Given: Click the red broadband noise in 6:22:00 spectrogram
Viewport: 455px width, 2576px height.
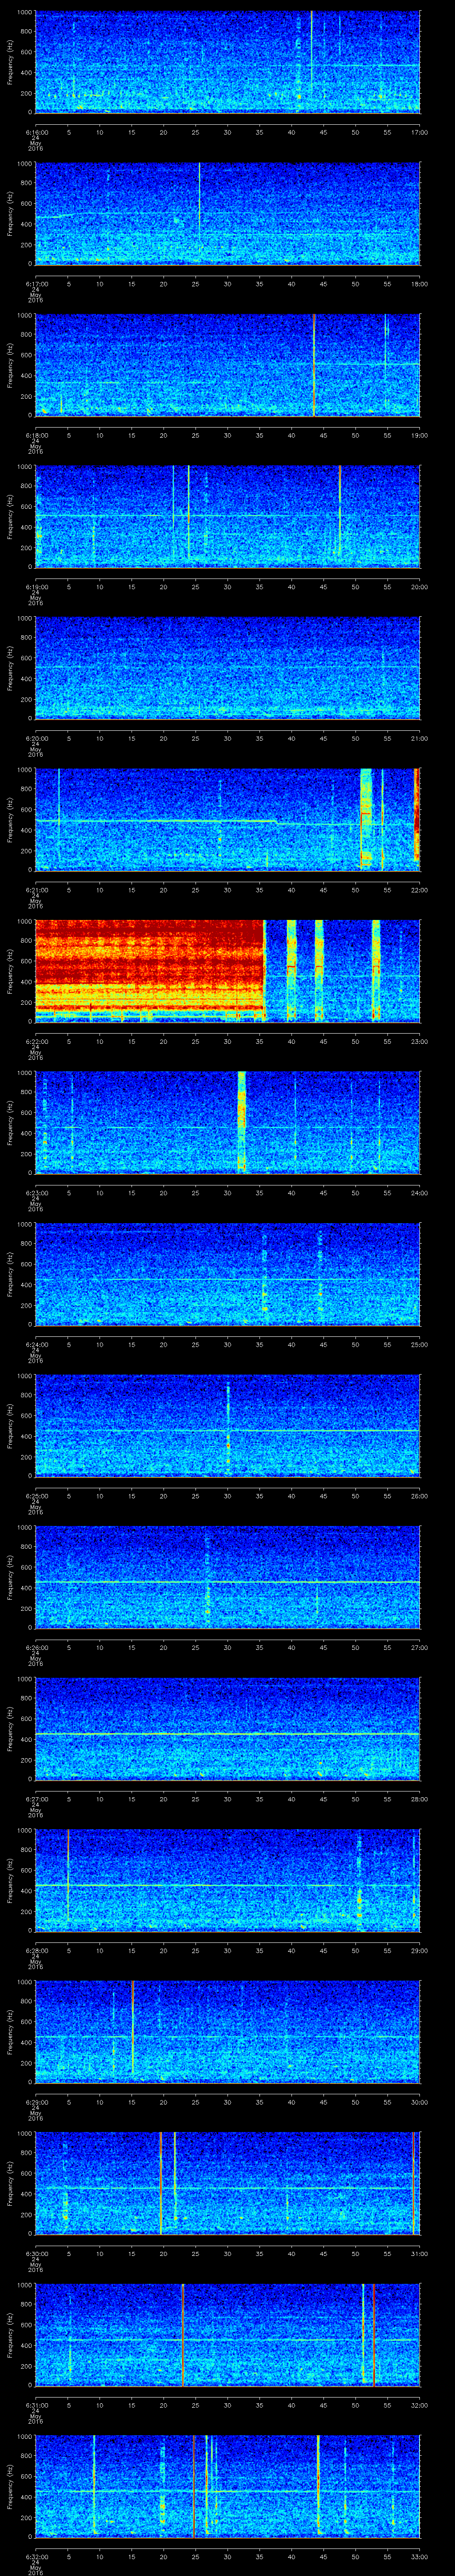Looking at the screenshot, I should point(150,971).
